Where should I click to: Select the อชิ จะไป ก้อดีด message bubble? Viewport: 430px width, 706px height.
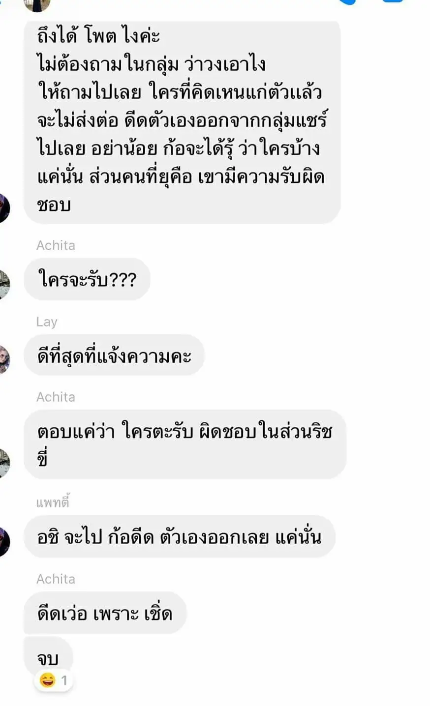click(x=180, y=536)
